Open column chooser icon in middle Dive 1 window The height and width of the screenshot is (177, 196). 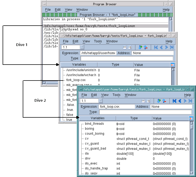(x=172, y=65)
